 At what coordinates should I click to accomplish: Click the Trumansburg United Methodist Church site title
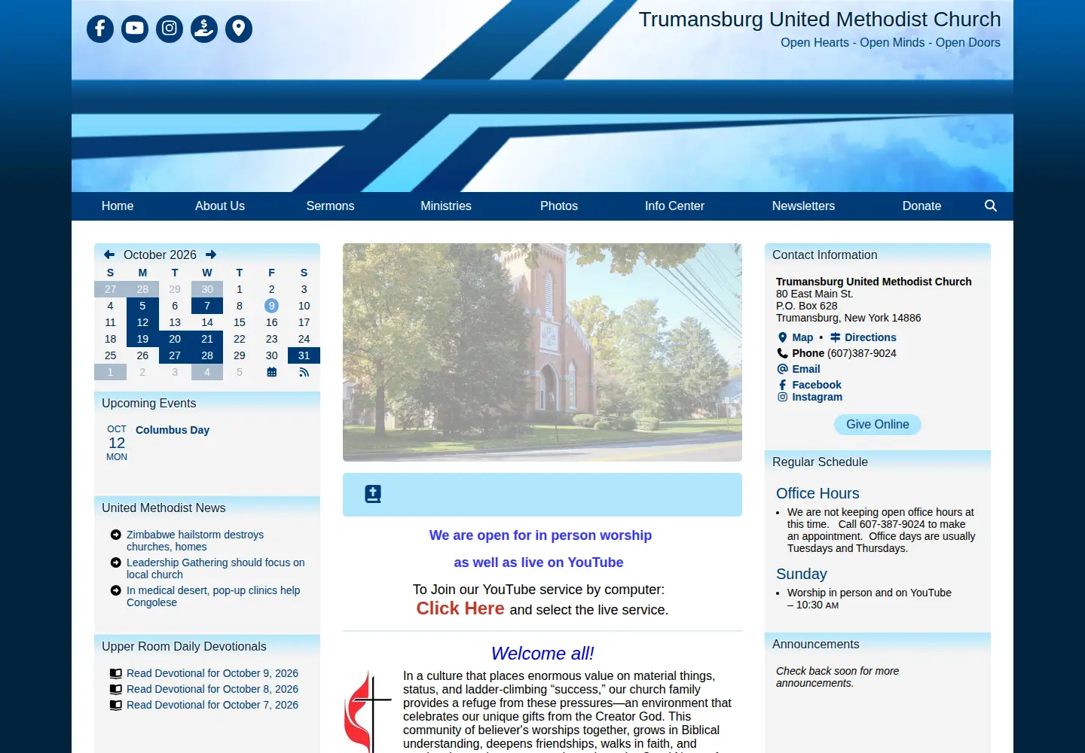point(820,19)
